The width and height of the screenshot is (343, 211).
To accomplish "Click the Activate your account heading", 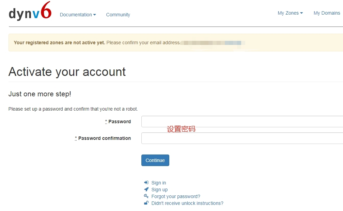I will (67, 72).
